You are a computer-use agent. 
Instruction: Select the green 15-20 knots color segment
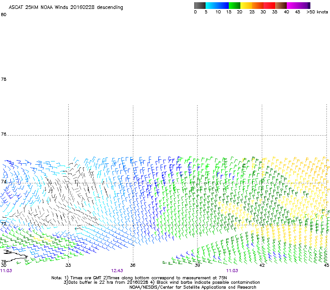click(x=235, y=5)
